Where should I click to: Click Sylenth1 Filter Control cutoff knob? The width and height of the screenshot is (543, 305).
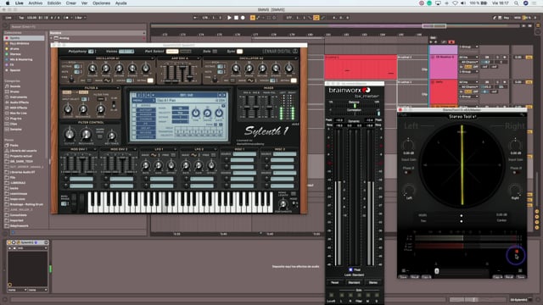70,134
